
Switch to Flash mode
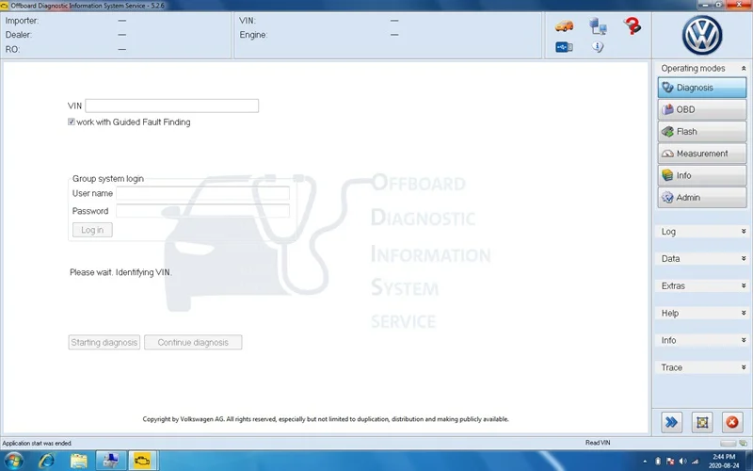pyautogui.click(x=702, y=132)
